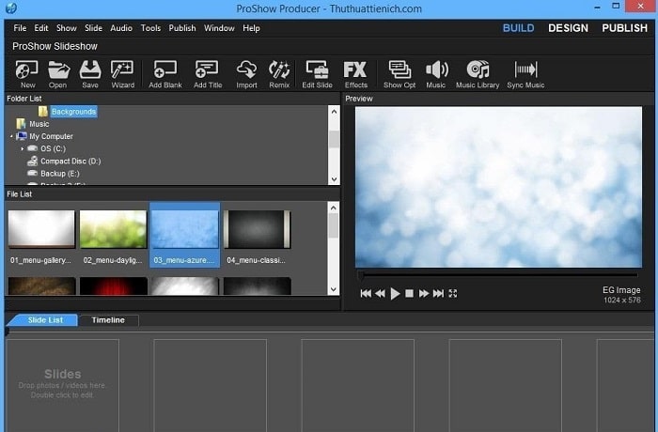The image size is (658, 432).
Task: Select the red curtain background thumbnail
Action: (113, 286)
